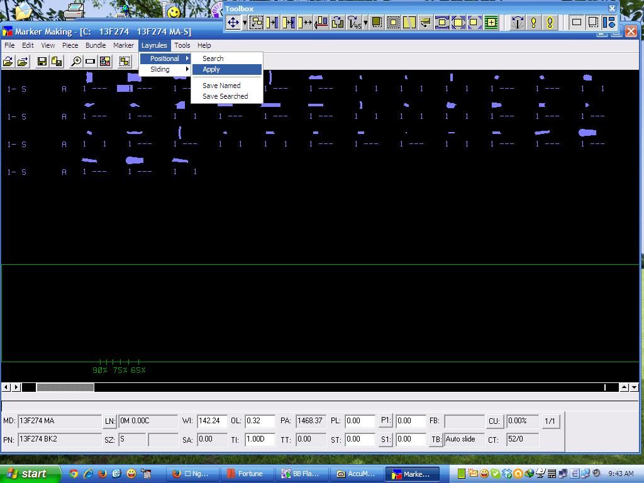Choose Search in Positional submenu

tap(226, 58)
